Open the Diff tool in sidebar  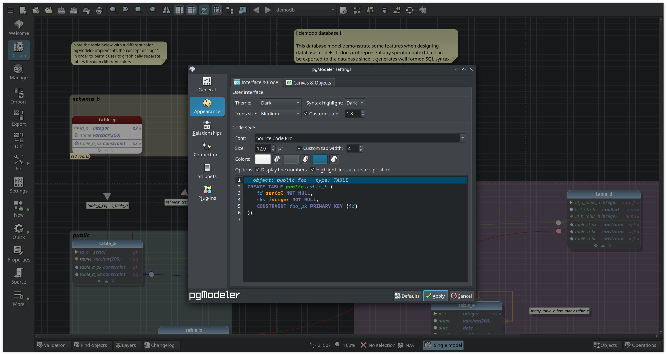point(19,141)
